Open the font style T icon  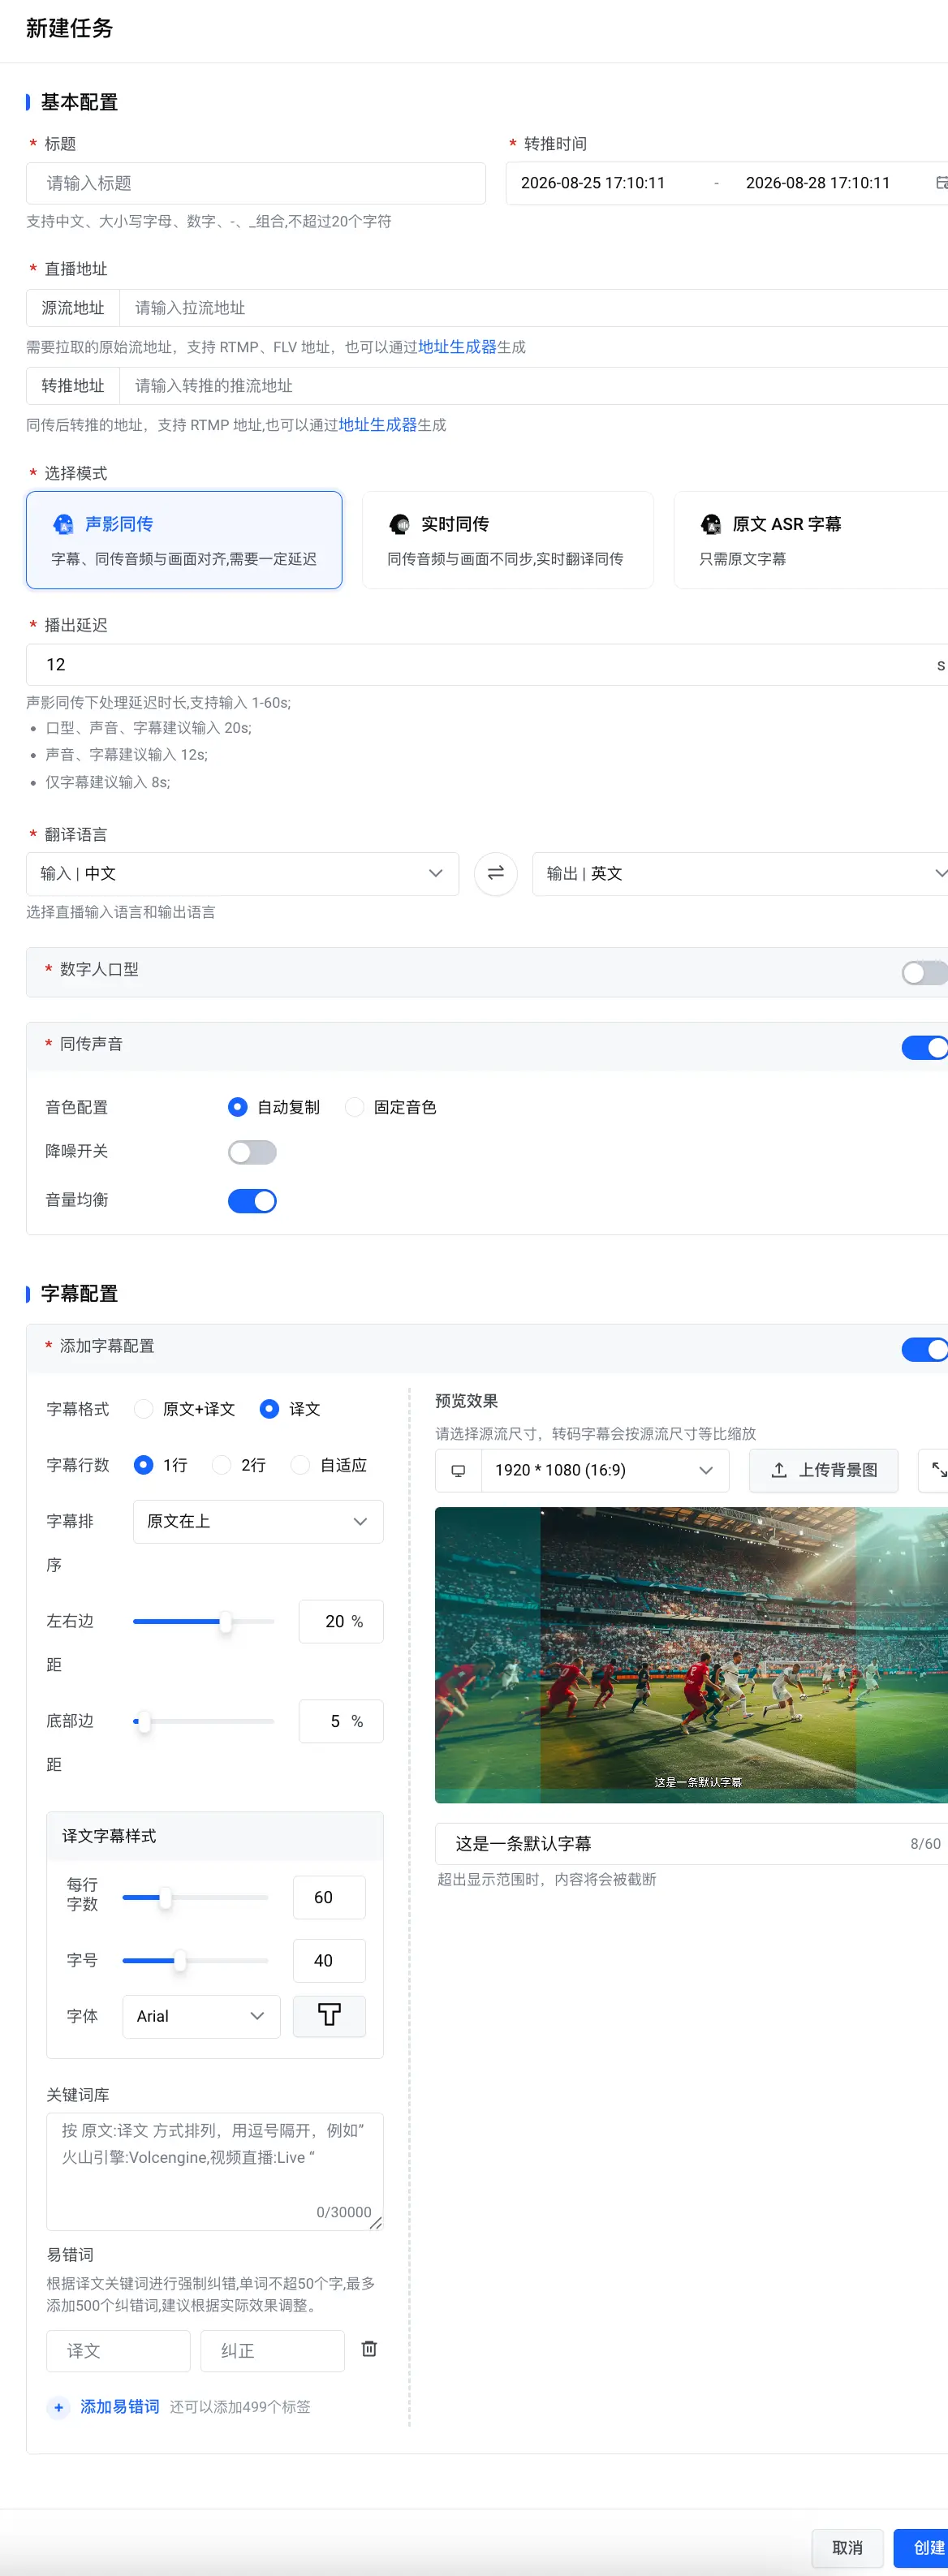329,2016
